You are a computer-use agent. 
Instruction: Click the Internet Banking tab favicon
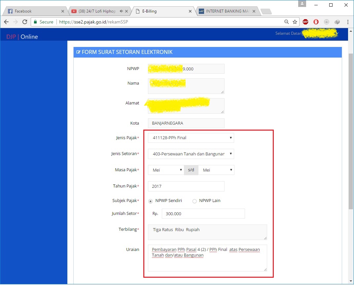click(x=201, y=11)
